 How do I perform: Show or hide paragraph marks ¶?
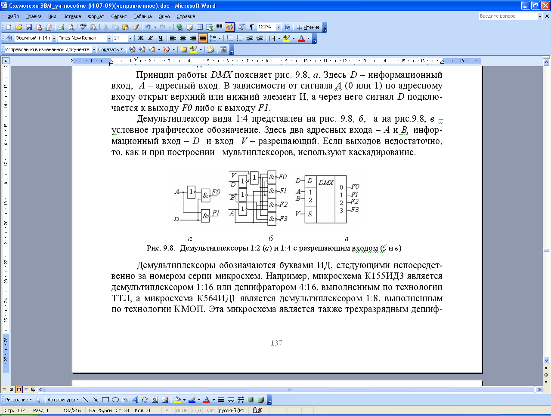point(252,27)
